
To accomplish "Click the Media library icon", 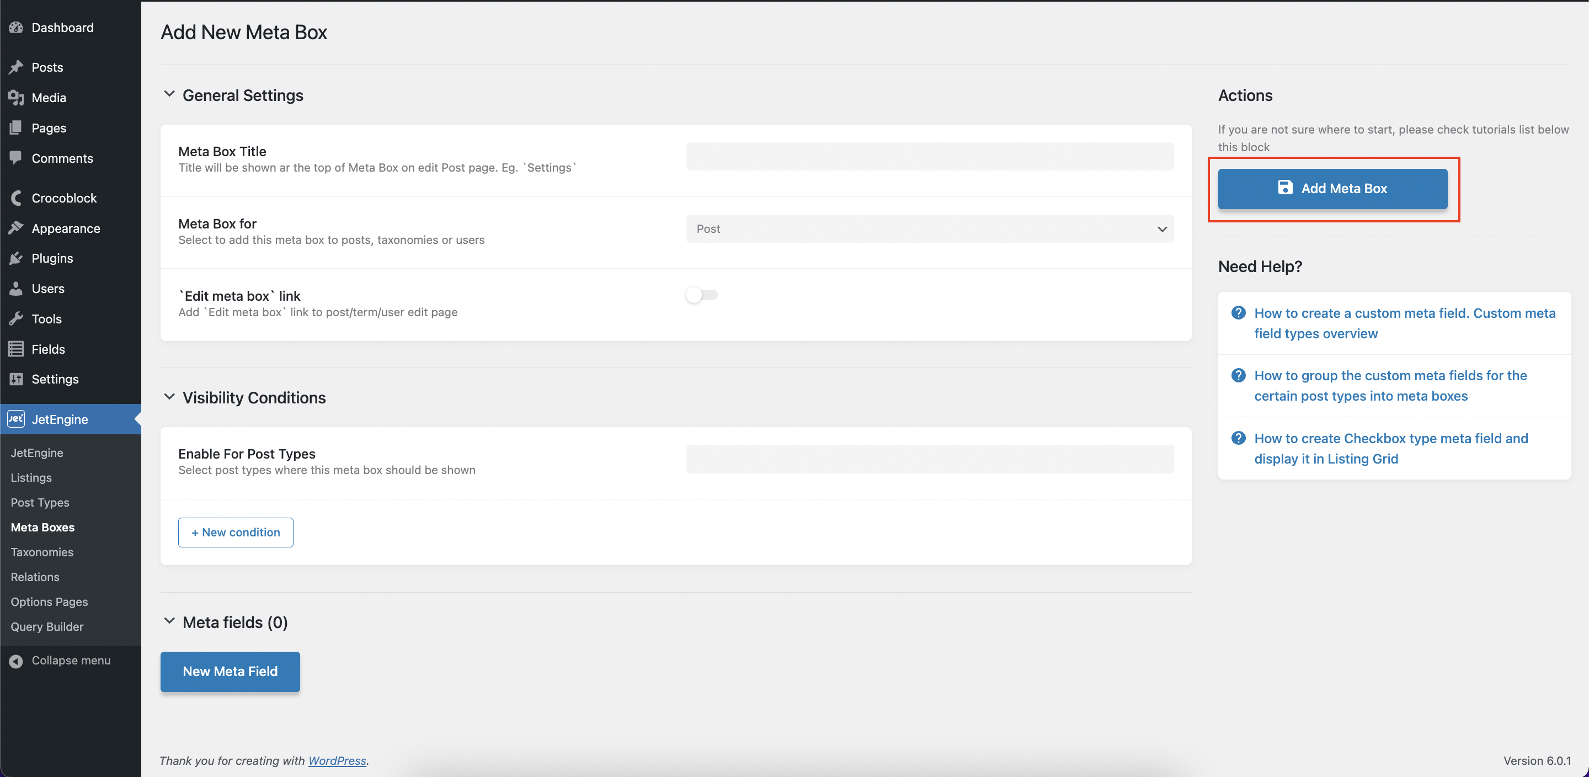I will tap(16, 97).
